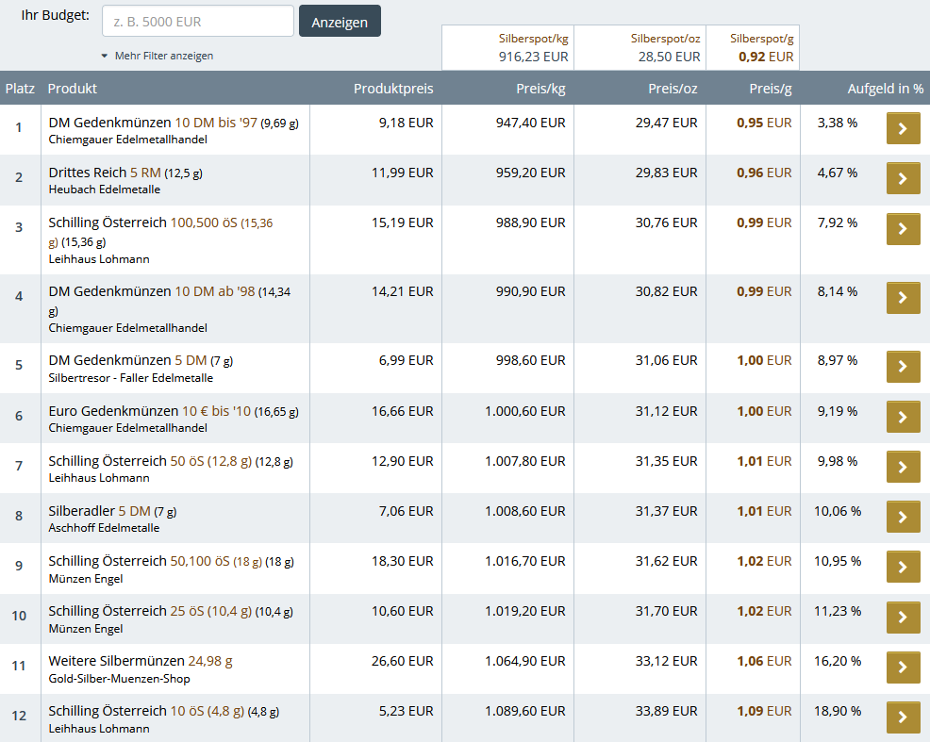Sort by Produktpreis column header
Viewport: 930px width, 742px height.
(x=393, y=89)
